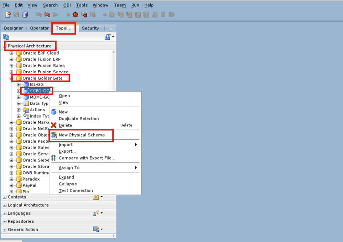Click the New Gallery toolbar icon
This screenshot has height=242, width=343.
(x=8, y=14)
